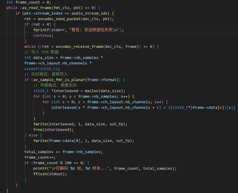This screenshot has width=238, height=193.
Task: Select the av_read_frame function call
Action: (x=37, y=8)
